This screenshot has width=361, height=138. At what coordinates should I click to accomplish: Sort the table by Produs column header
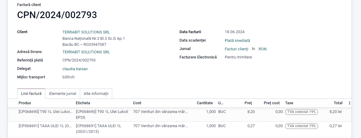pos(24,103)
